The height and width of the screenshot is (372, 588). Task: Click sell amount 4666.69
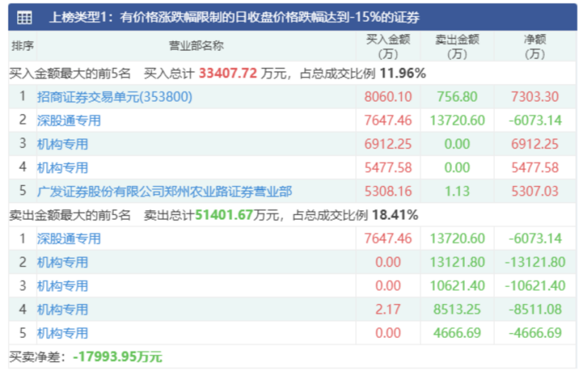pyautogui.click(x=457, y=332)
